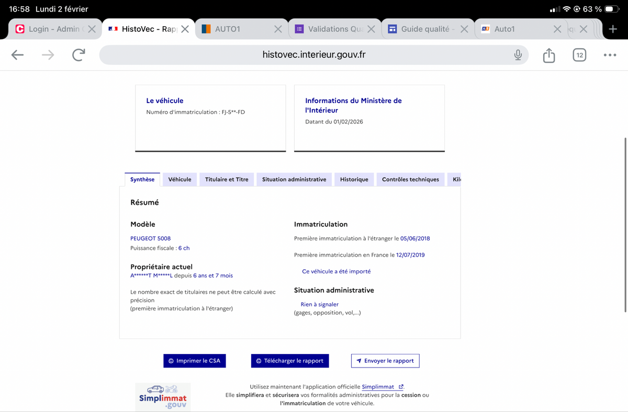Select the Titulaire et Titre tab
The width and height of the screenshot is (628, 412).
tap(227, 179)
